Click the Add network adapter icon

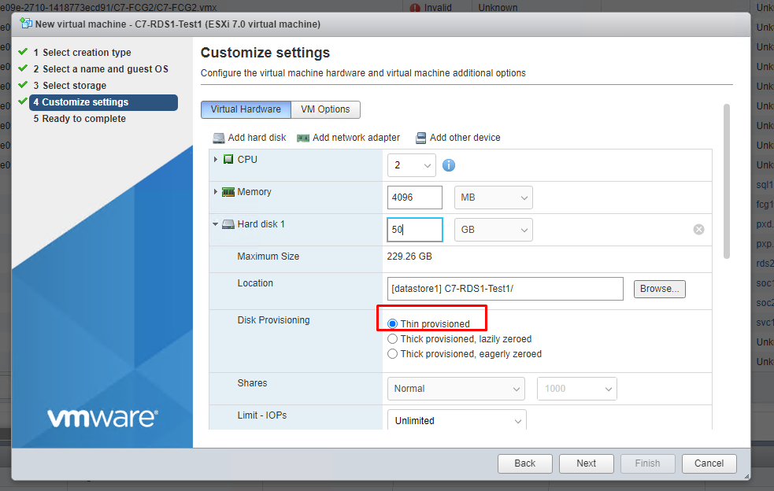[303, 138]
